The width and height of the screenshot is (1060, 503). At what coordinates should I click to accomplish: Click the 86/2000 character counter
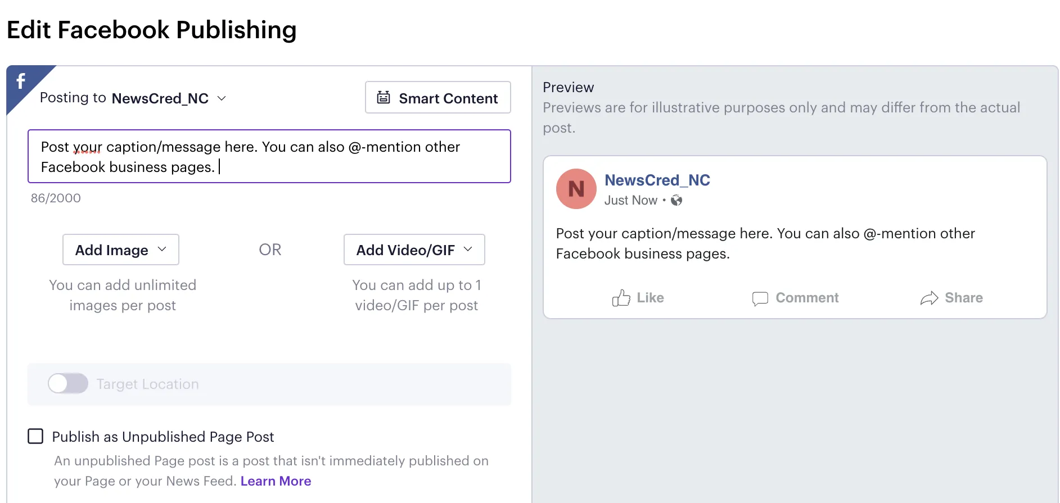(x=56, y=198)
